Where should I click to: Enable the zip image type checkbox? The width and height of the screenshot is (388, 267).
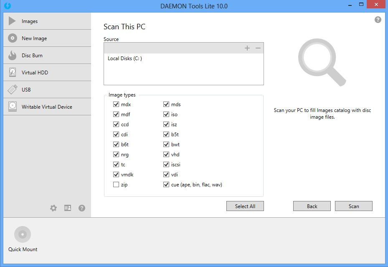coord(116,185)
